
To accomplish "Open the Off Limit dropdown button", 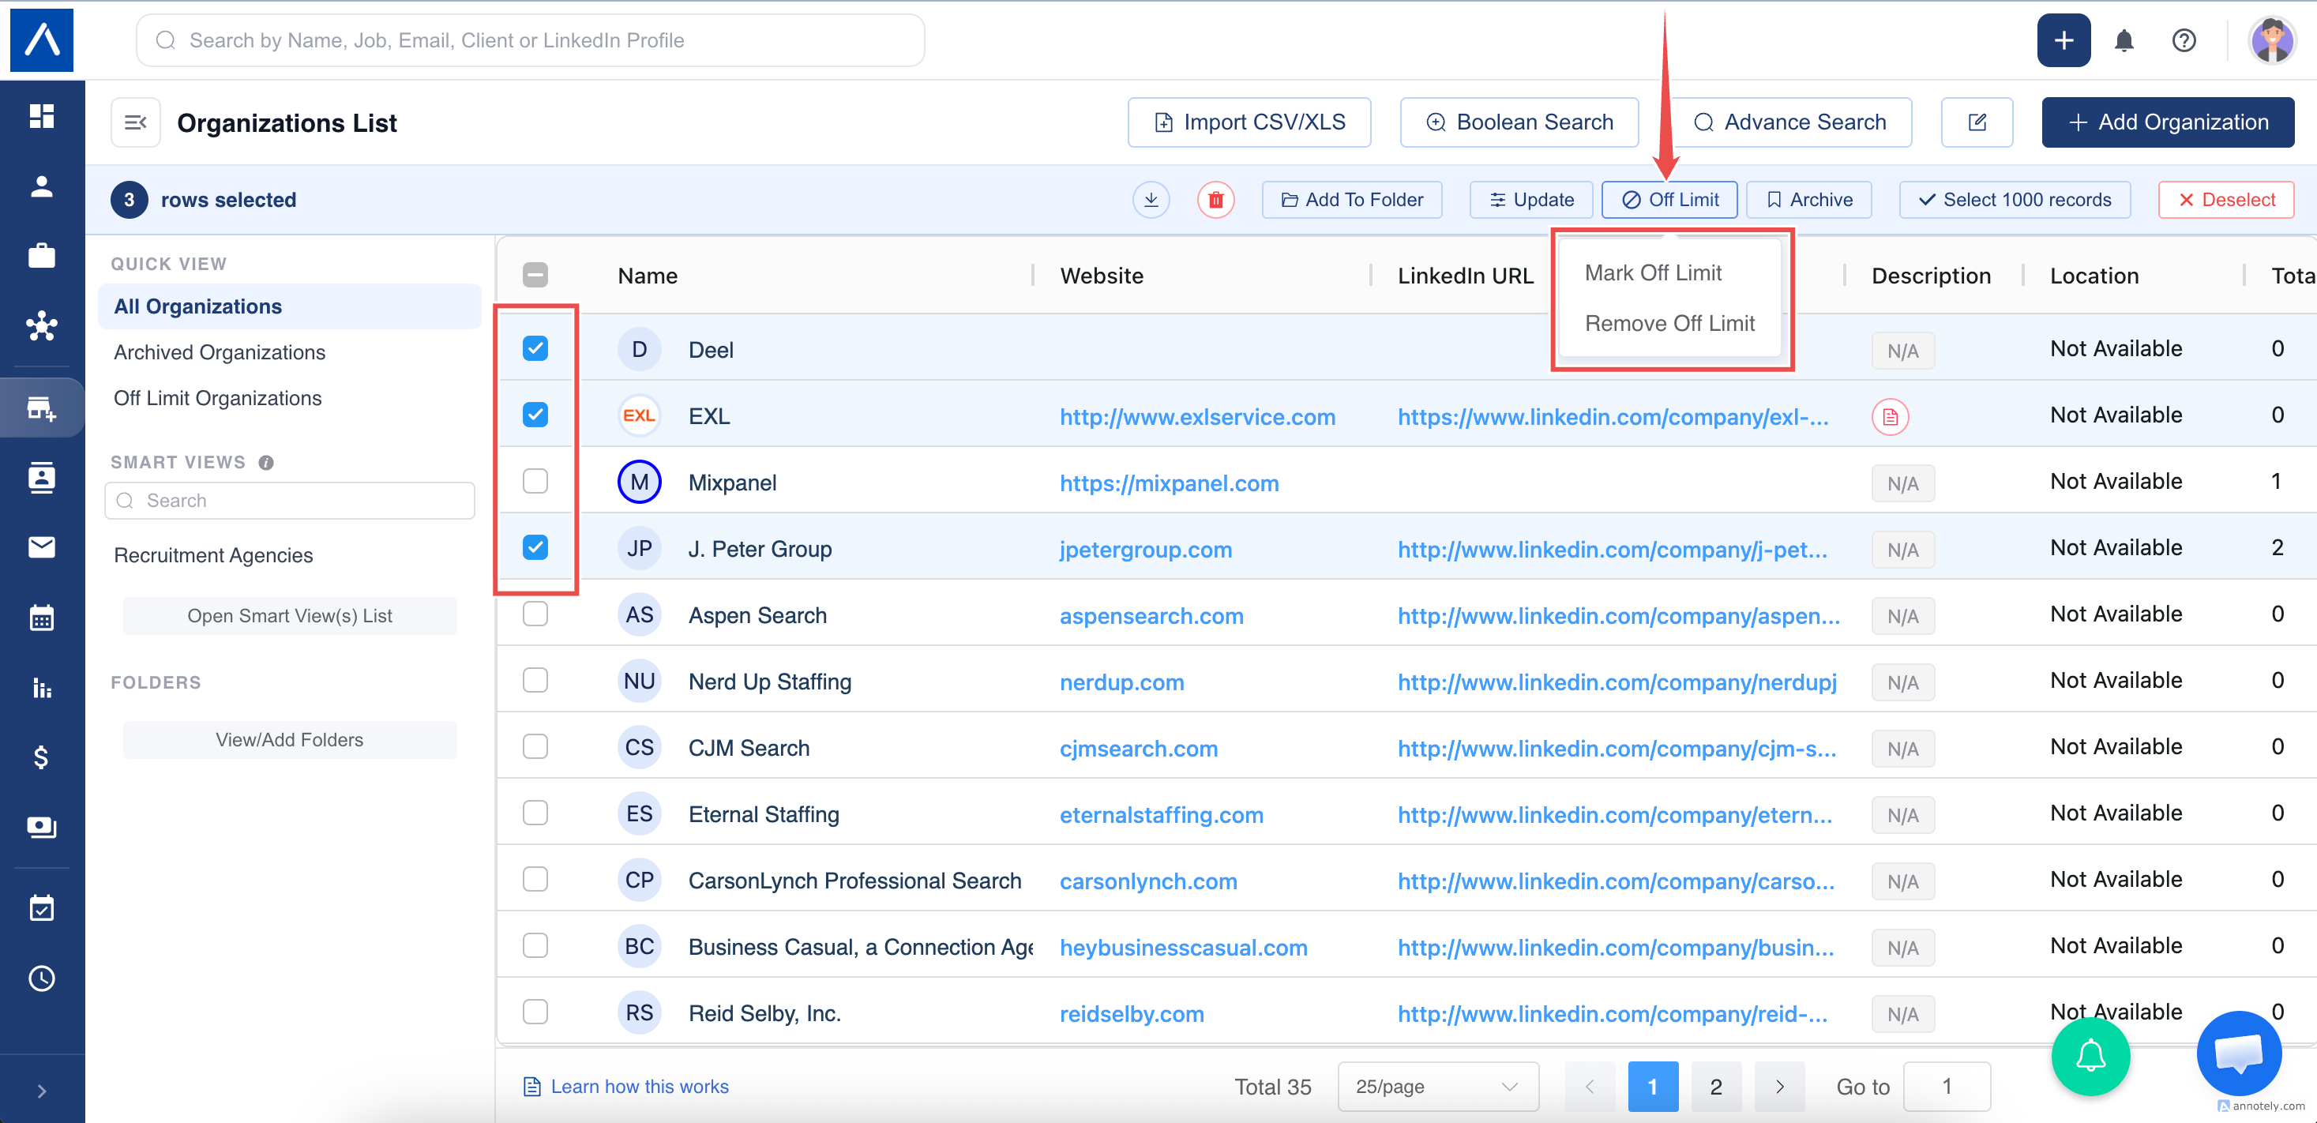I will pos(1669,200).
